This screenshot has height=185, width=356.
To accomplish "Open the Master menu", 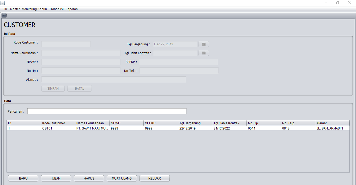I will tap(15, 9).
